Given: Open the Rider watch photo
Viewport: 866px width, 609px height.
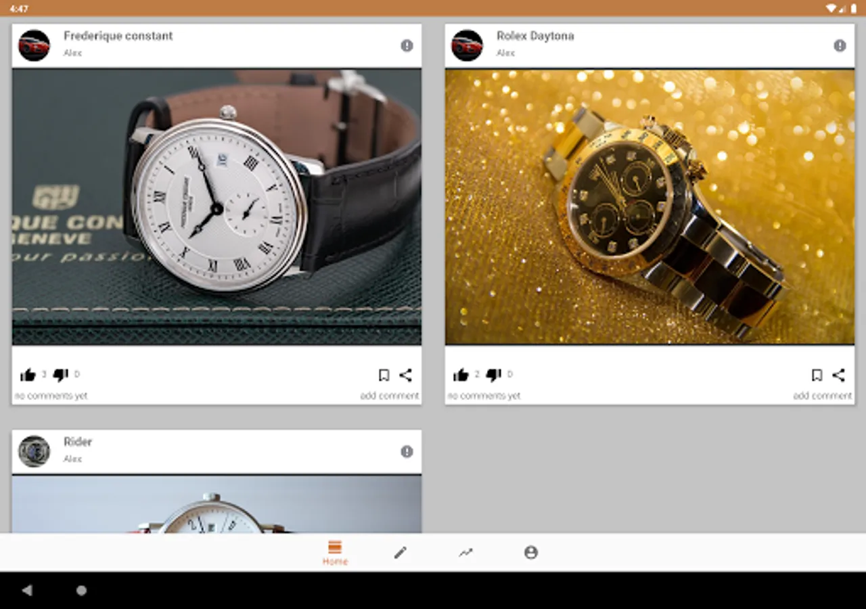Looking at the screenshot, I should tap(216, 504).
